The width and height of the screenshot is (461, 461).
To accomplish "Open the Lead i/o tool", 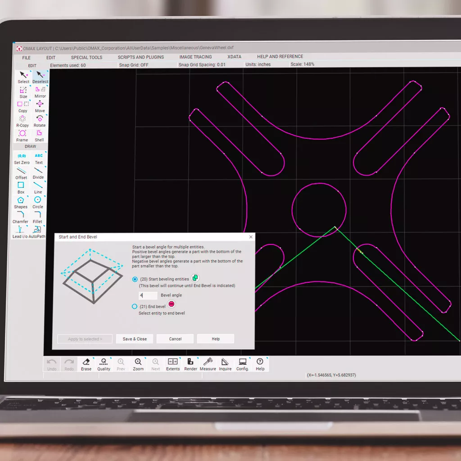I will [21, 231].
